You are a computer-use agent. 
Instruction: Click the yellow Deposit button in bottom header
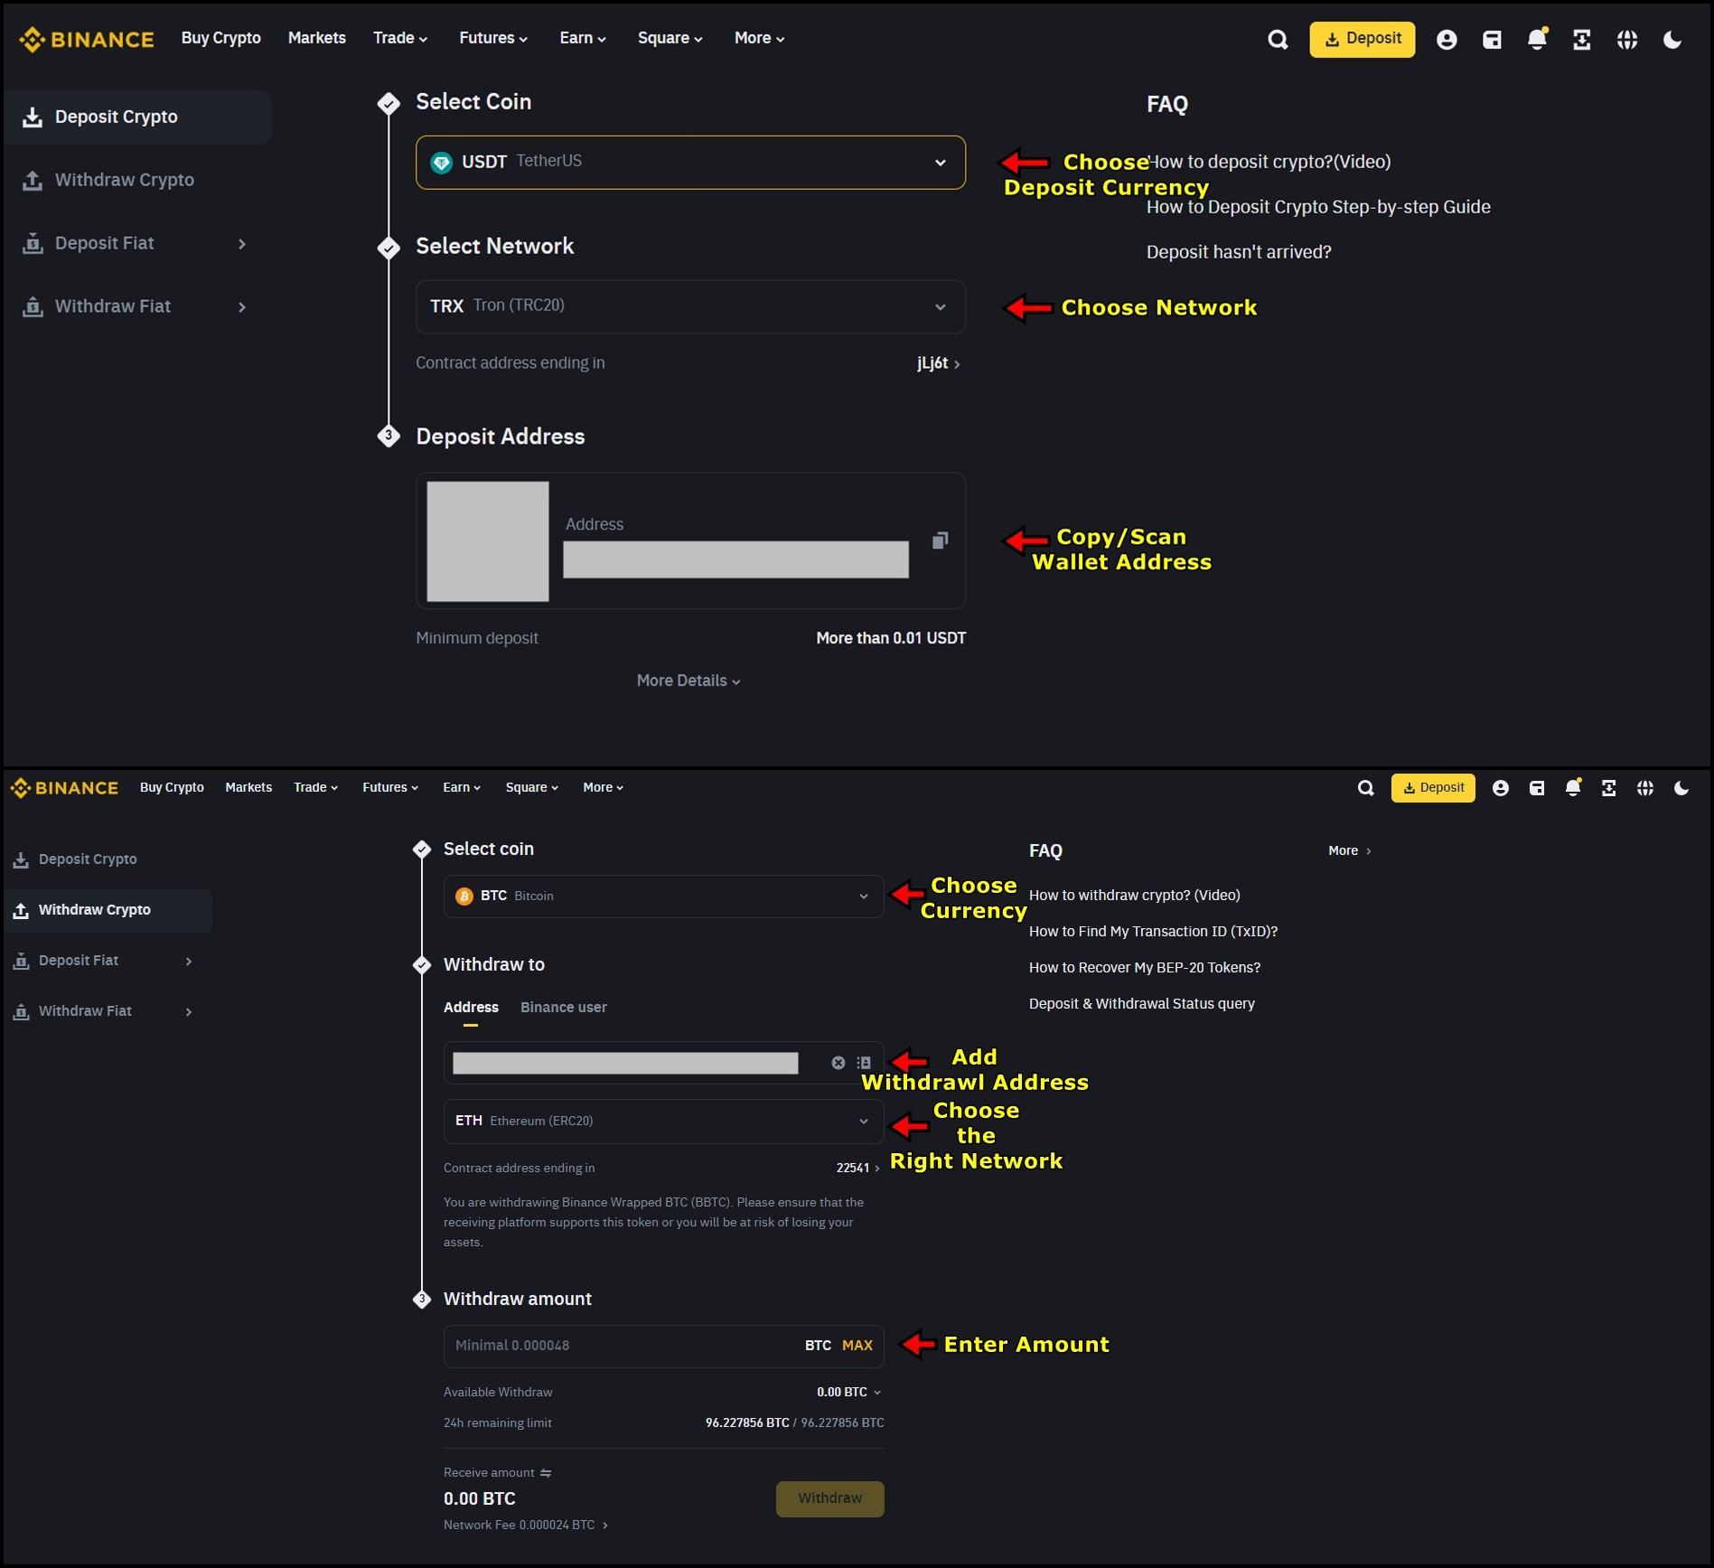point(1433,788)
